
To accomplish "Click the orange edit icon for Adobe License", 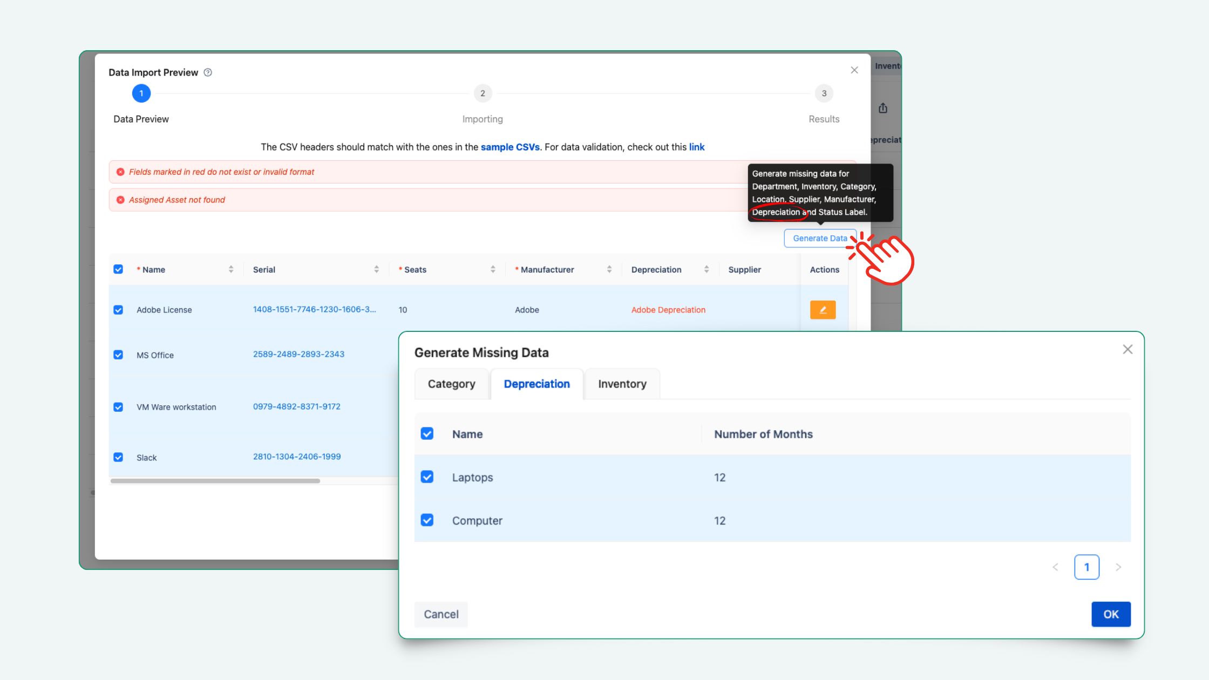I will 823,310.
